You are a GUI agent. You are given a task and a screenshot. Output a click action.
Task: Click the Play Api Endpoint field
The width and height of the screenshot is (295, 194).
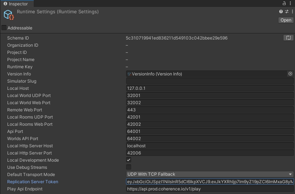209,189
